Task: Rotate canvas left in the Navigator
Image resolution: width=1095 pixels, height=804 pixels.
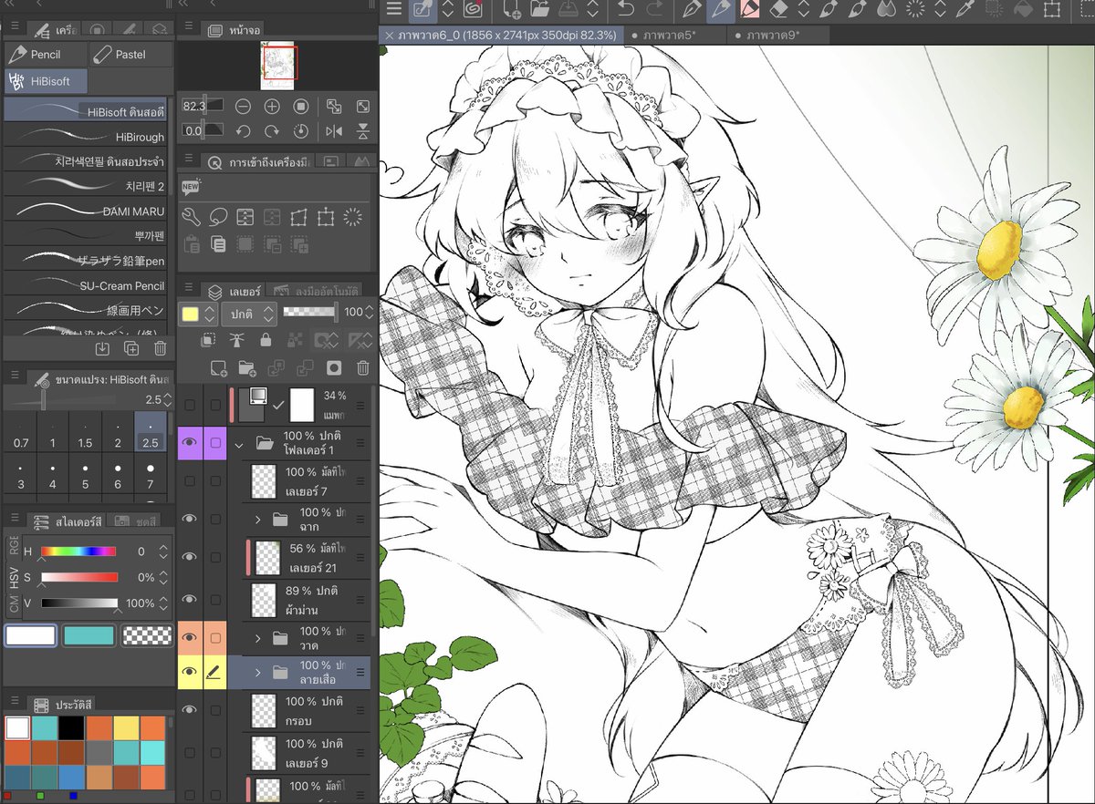Action: coord(243,130)
